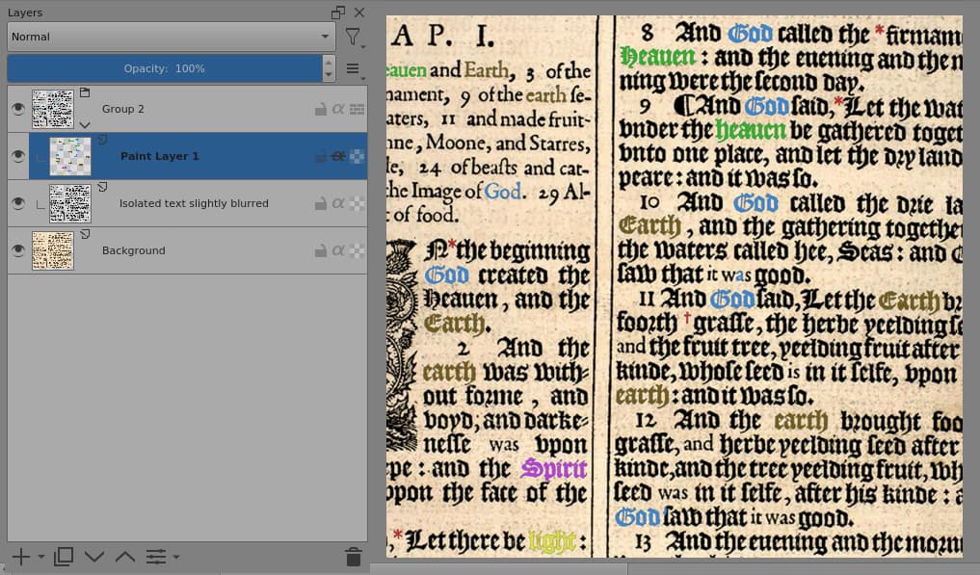Screen dimensions: 980x575
Task: Click the yellow word light on the canvas
Action: (x=551, y=541)
